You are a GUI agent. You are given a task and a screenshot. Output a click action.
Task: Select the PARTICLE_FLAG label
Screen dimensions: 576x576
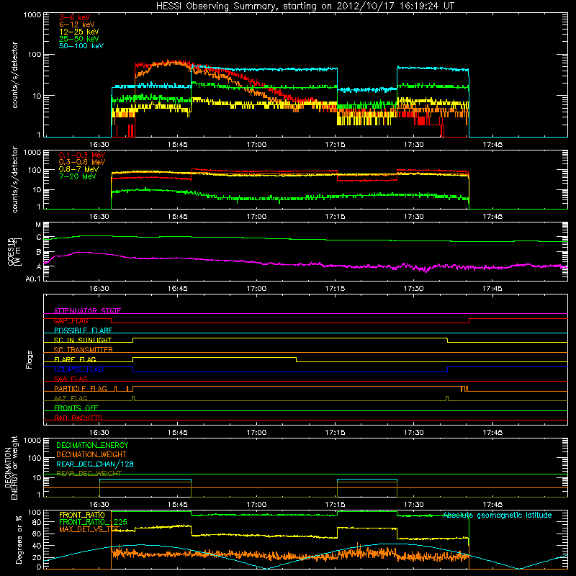point(81,389)
